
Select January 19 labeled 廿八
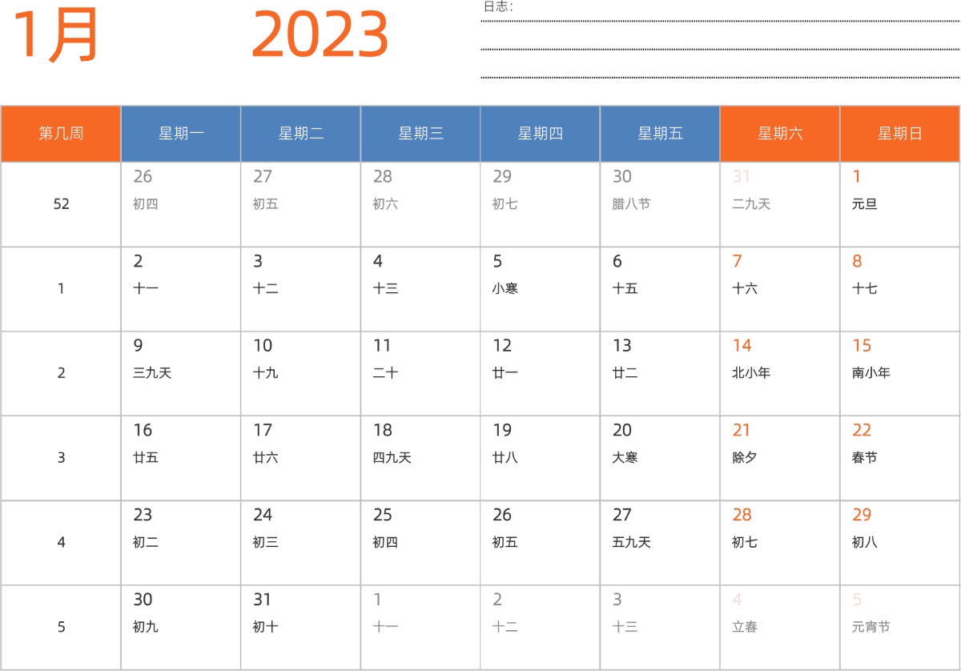(x=541, y=459)
